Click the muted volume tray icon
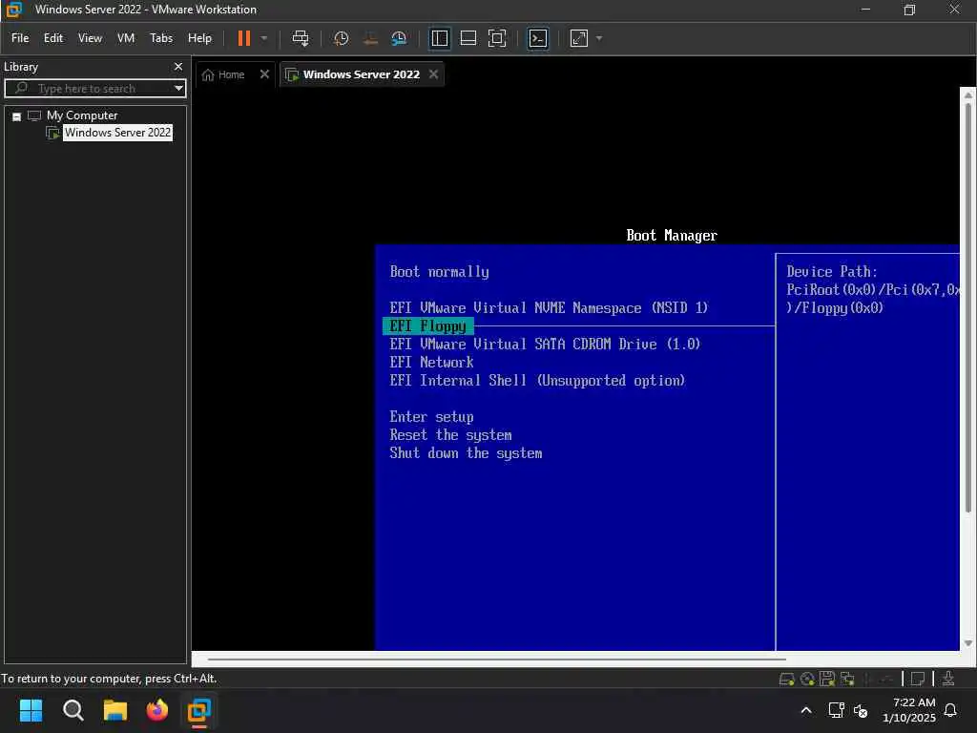 pyautogui.click(x=861, y=710)
